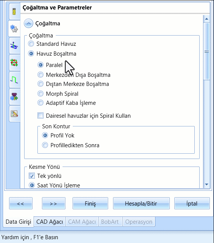Go to next page with >> button
Viewport: 214px width, 243px height.
click(54, 203)
